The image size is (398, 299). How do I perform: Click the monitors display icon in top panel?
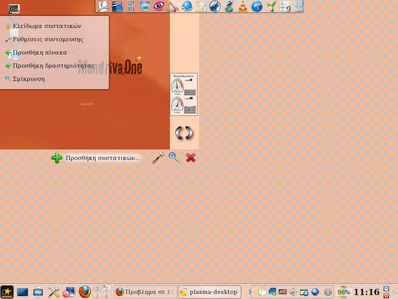coord(145,6)
